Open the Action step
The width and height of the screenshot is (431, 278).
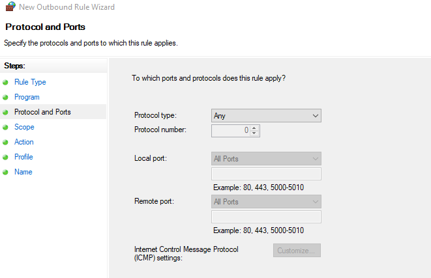tap(24, 143)
